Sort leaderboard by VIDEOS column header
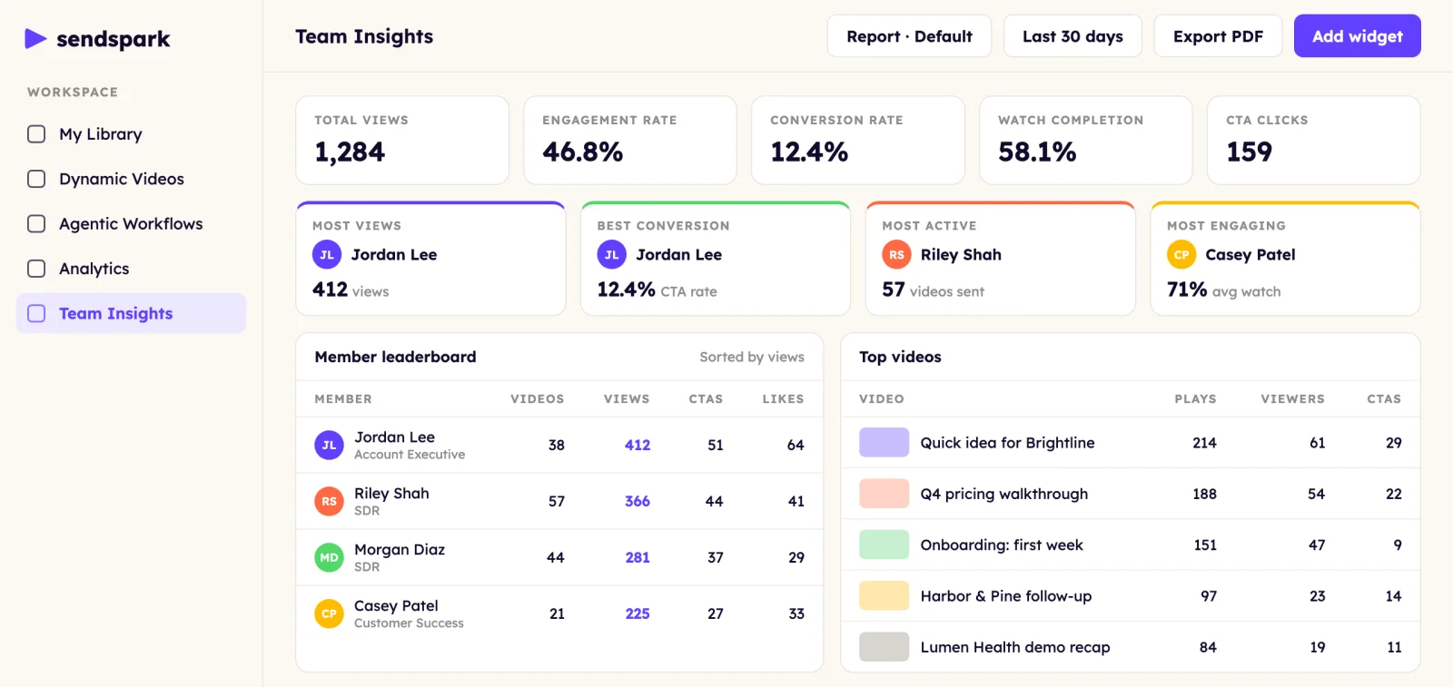Screen dimensions: 1453x687 pos(537,398)
